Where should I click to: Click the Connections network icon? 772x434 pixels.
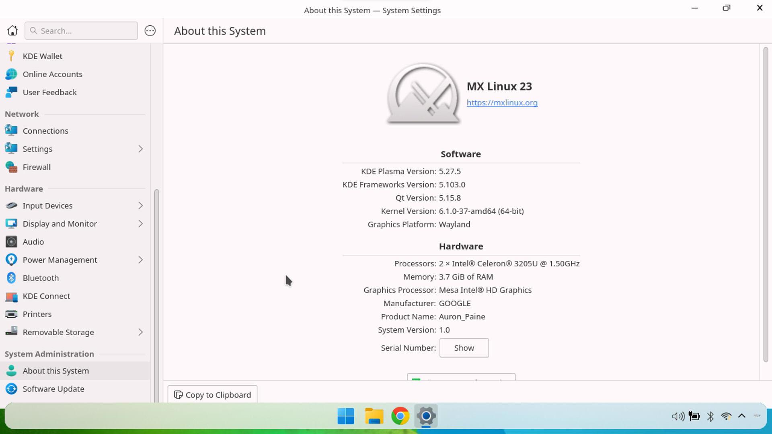11,131
